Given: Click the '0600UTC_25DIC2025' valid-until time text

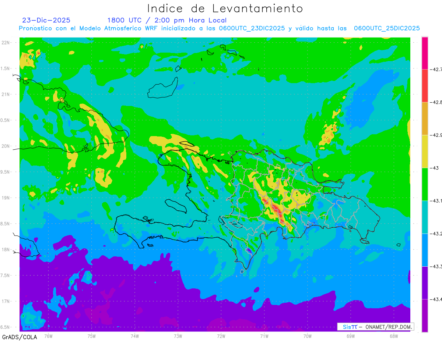Looking at the screenshot, I should pyautogui.click(x=387, y=29).
